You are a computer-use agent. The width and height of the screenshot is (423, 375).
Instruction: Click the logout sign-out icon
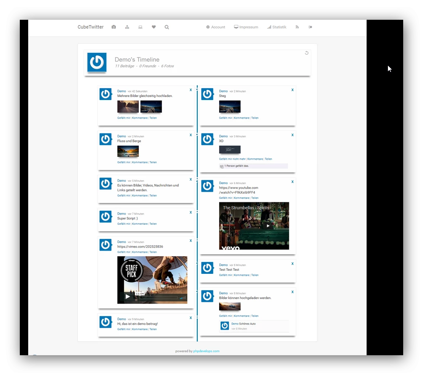tap(310, 27)
